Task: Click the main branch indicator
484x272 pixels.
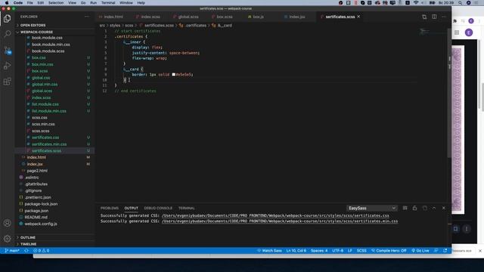Action: coord(12,251)
